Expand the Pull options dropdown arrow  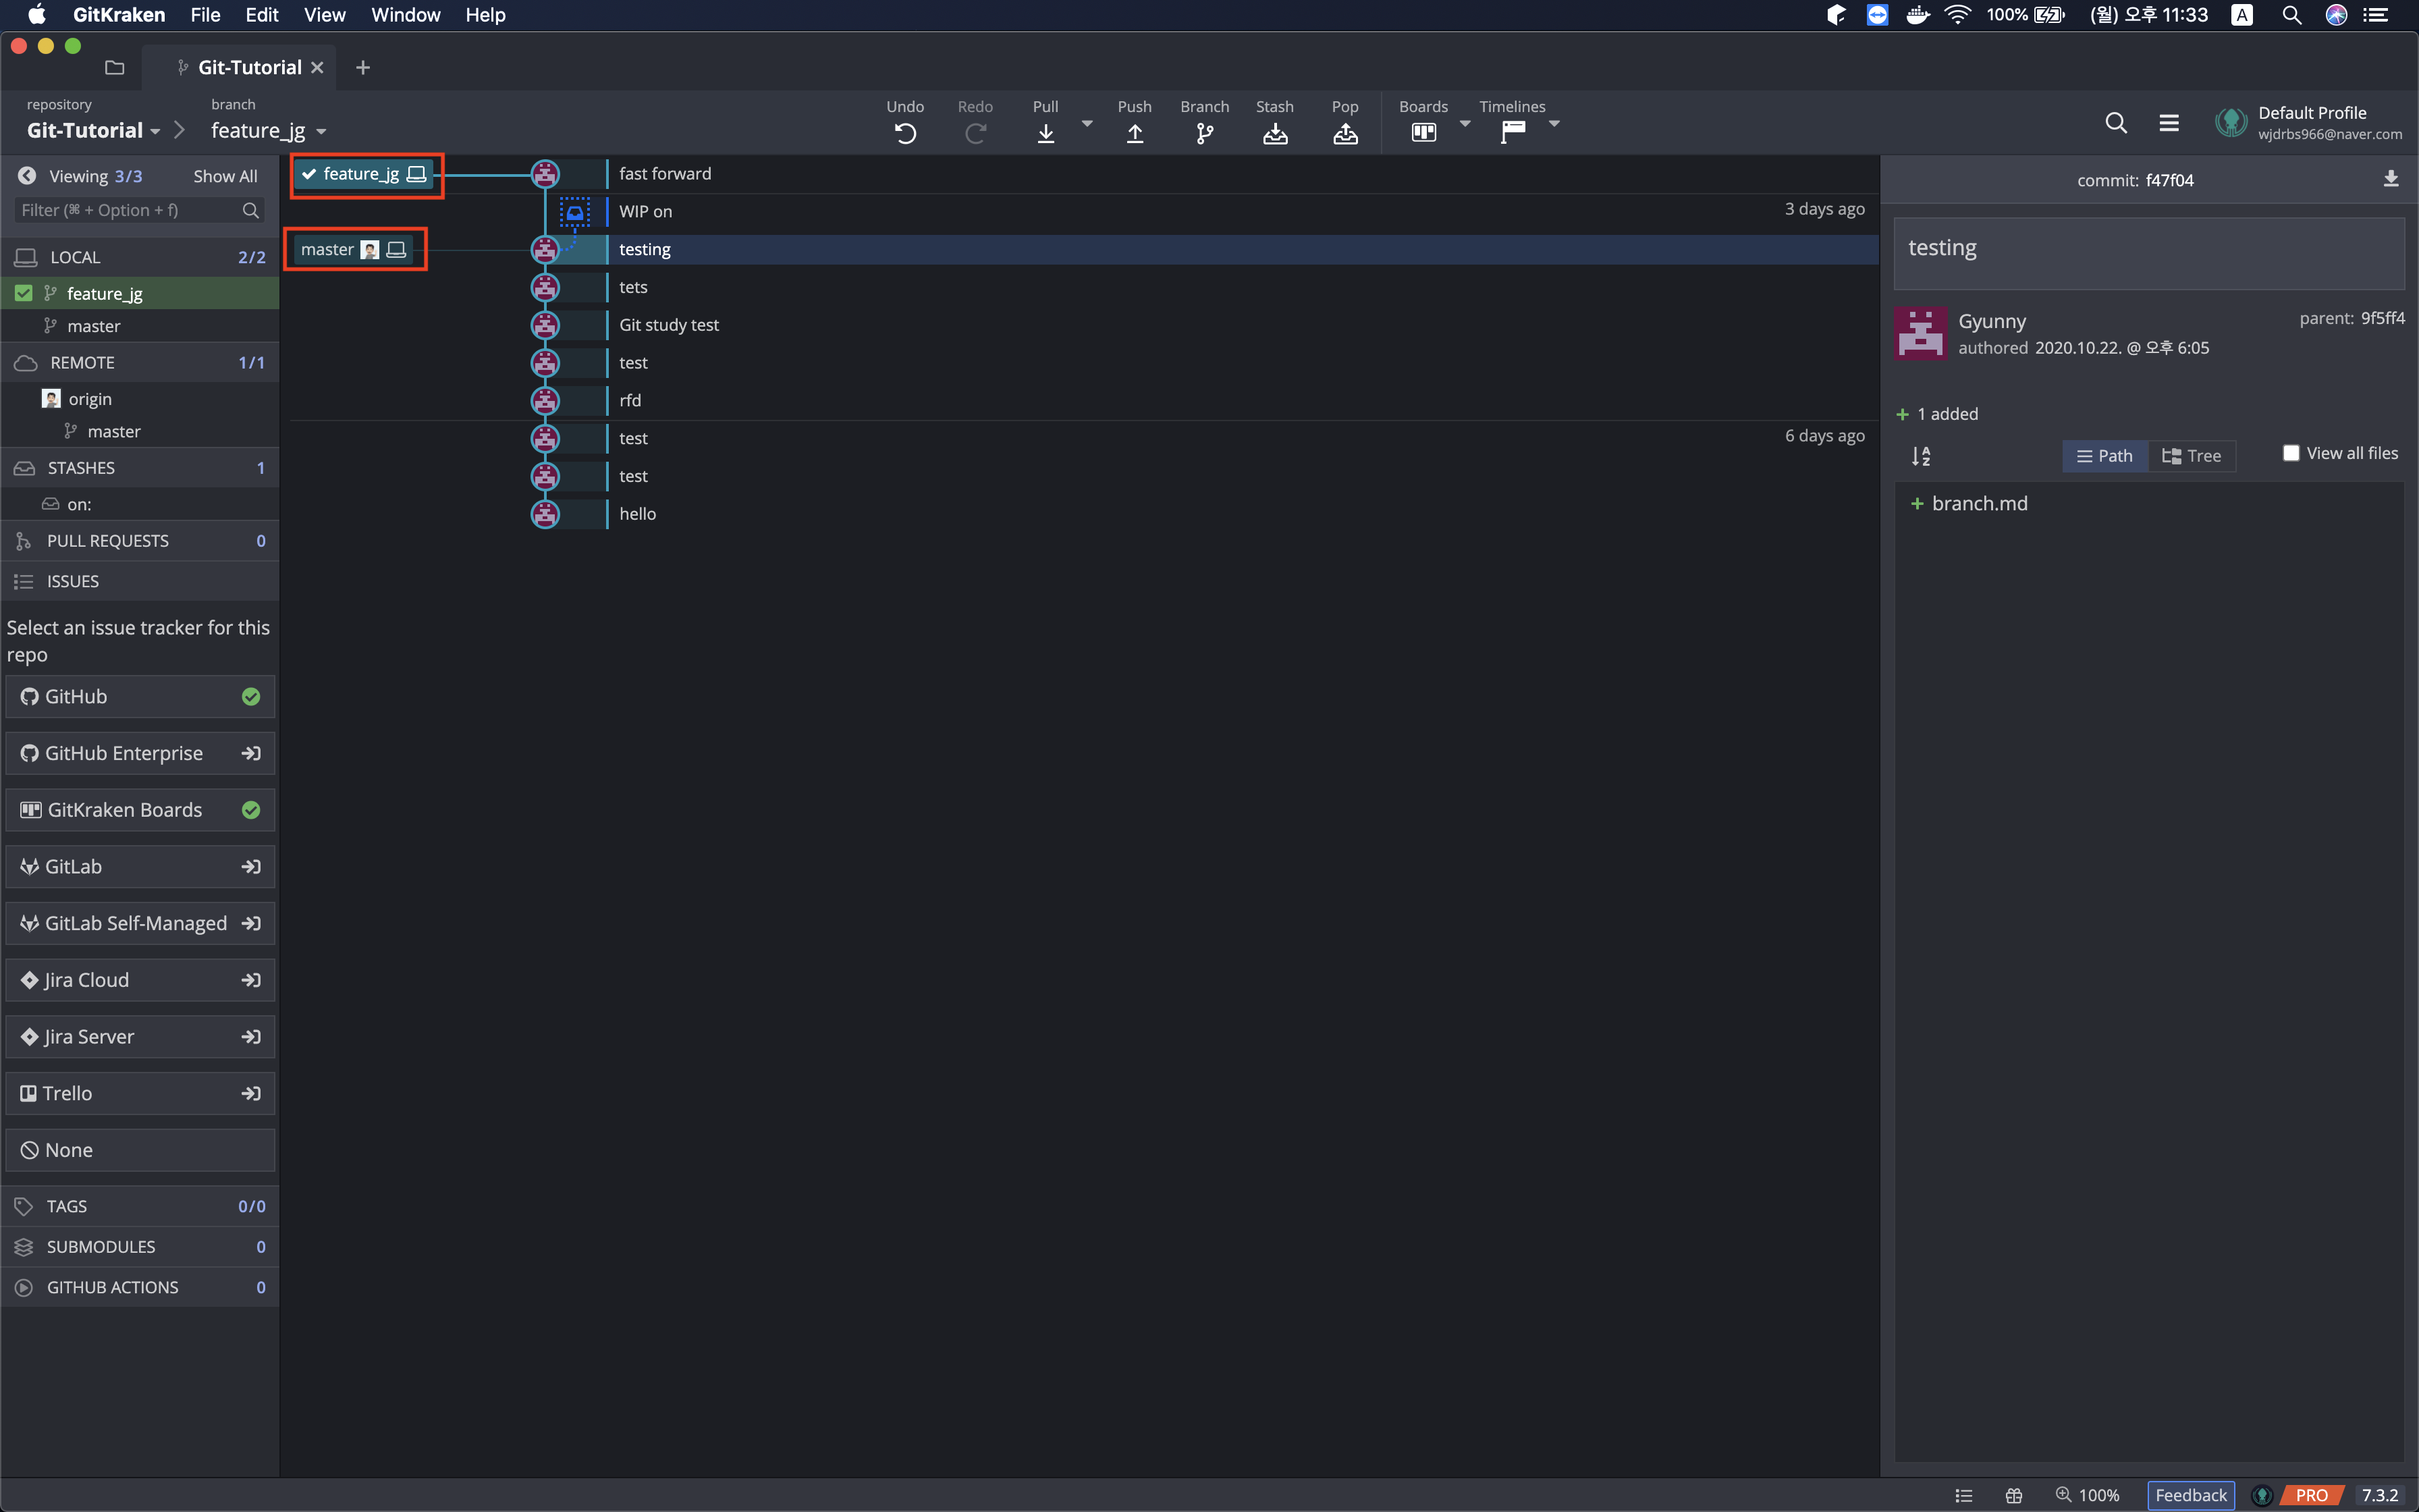click(1087, 124)
